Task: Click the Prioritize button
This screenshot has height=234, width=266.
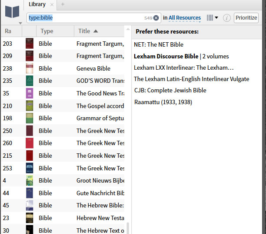Action: pos(246,18)
